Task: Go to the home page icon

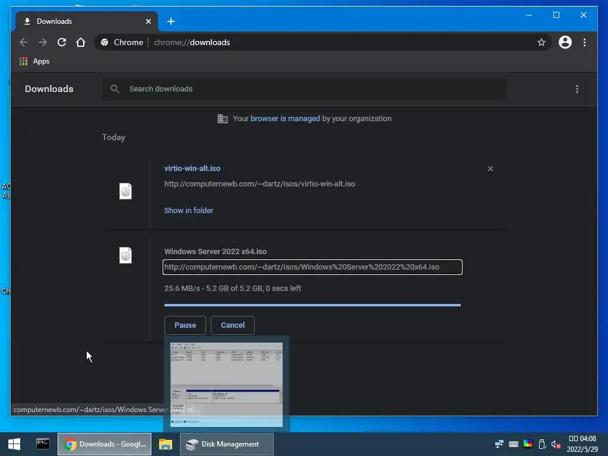Action: (81, 42)
